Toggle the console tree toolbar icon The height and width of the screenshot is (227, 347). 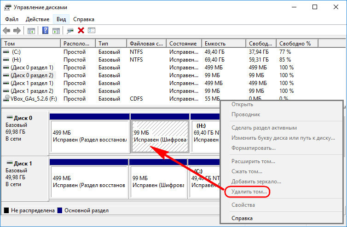click(x=31, y=31)
